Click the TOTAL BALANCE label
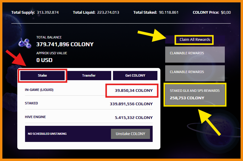 49,37
